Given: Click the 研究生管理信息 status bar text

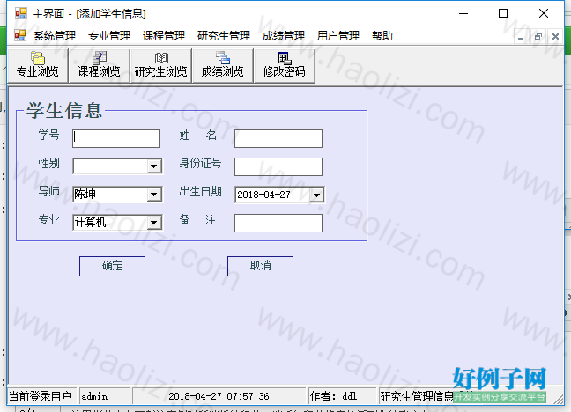Looking at the screenshot, I should [x=417, y=396].
